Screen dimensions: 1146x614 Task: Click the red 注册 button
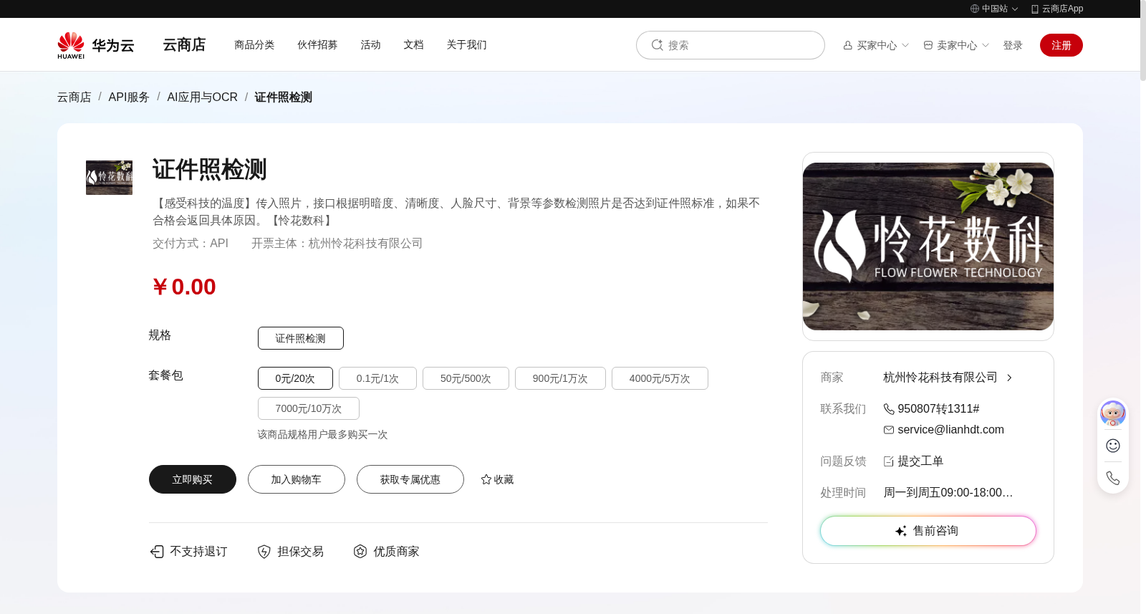coord(1061,45)
